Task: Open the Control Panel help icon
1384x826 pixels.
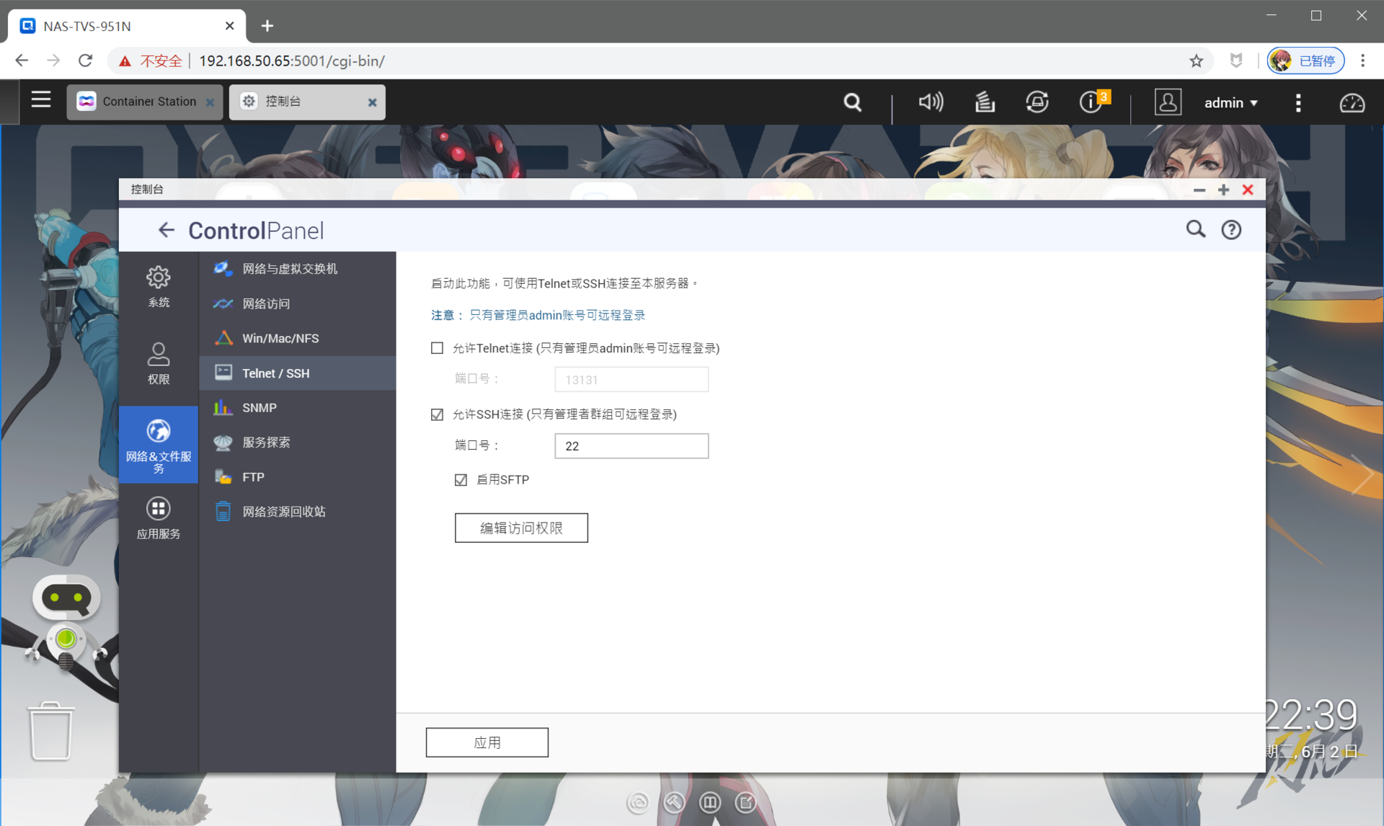Action: tap(1230, 230)
